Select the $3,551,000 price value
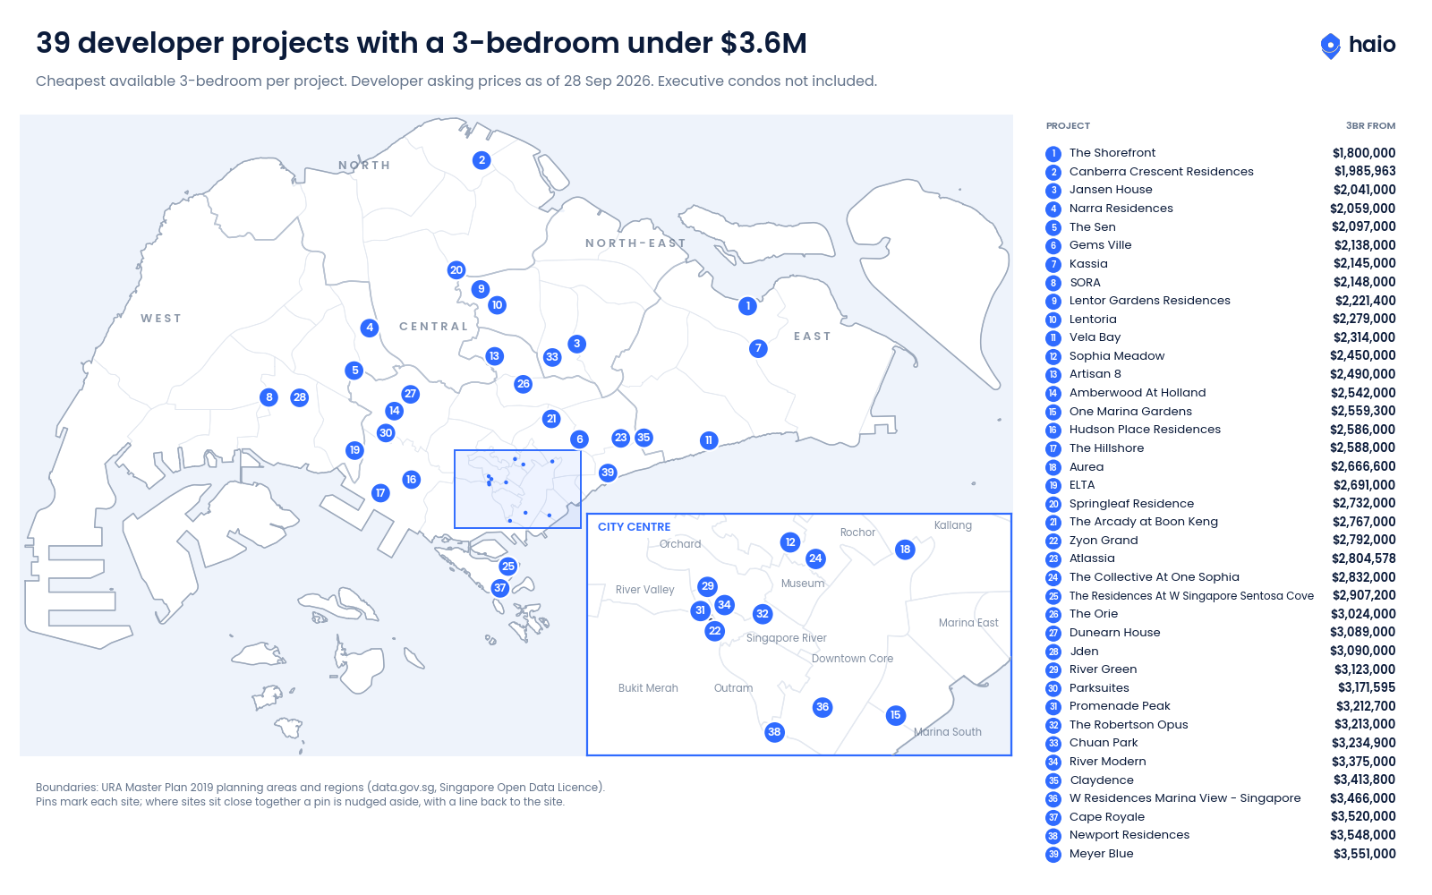 coord(1365,854)
